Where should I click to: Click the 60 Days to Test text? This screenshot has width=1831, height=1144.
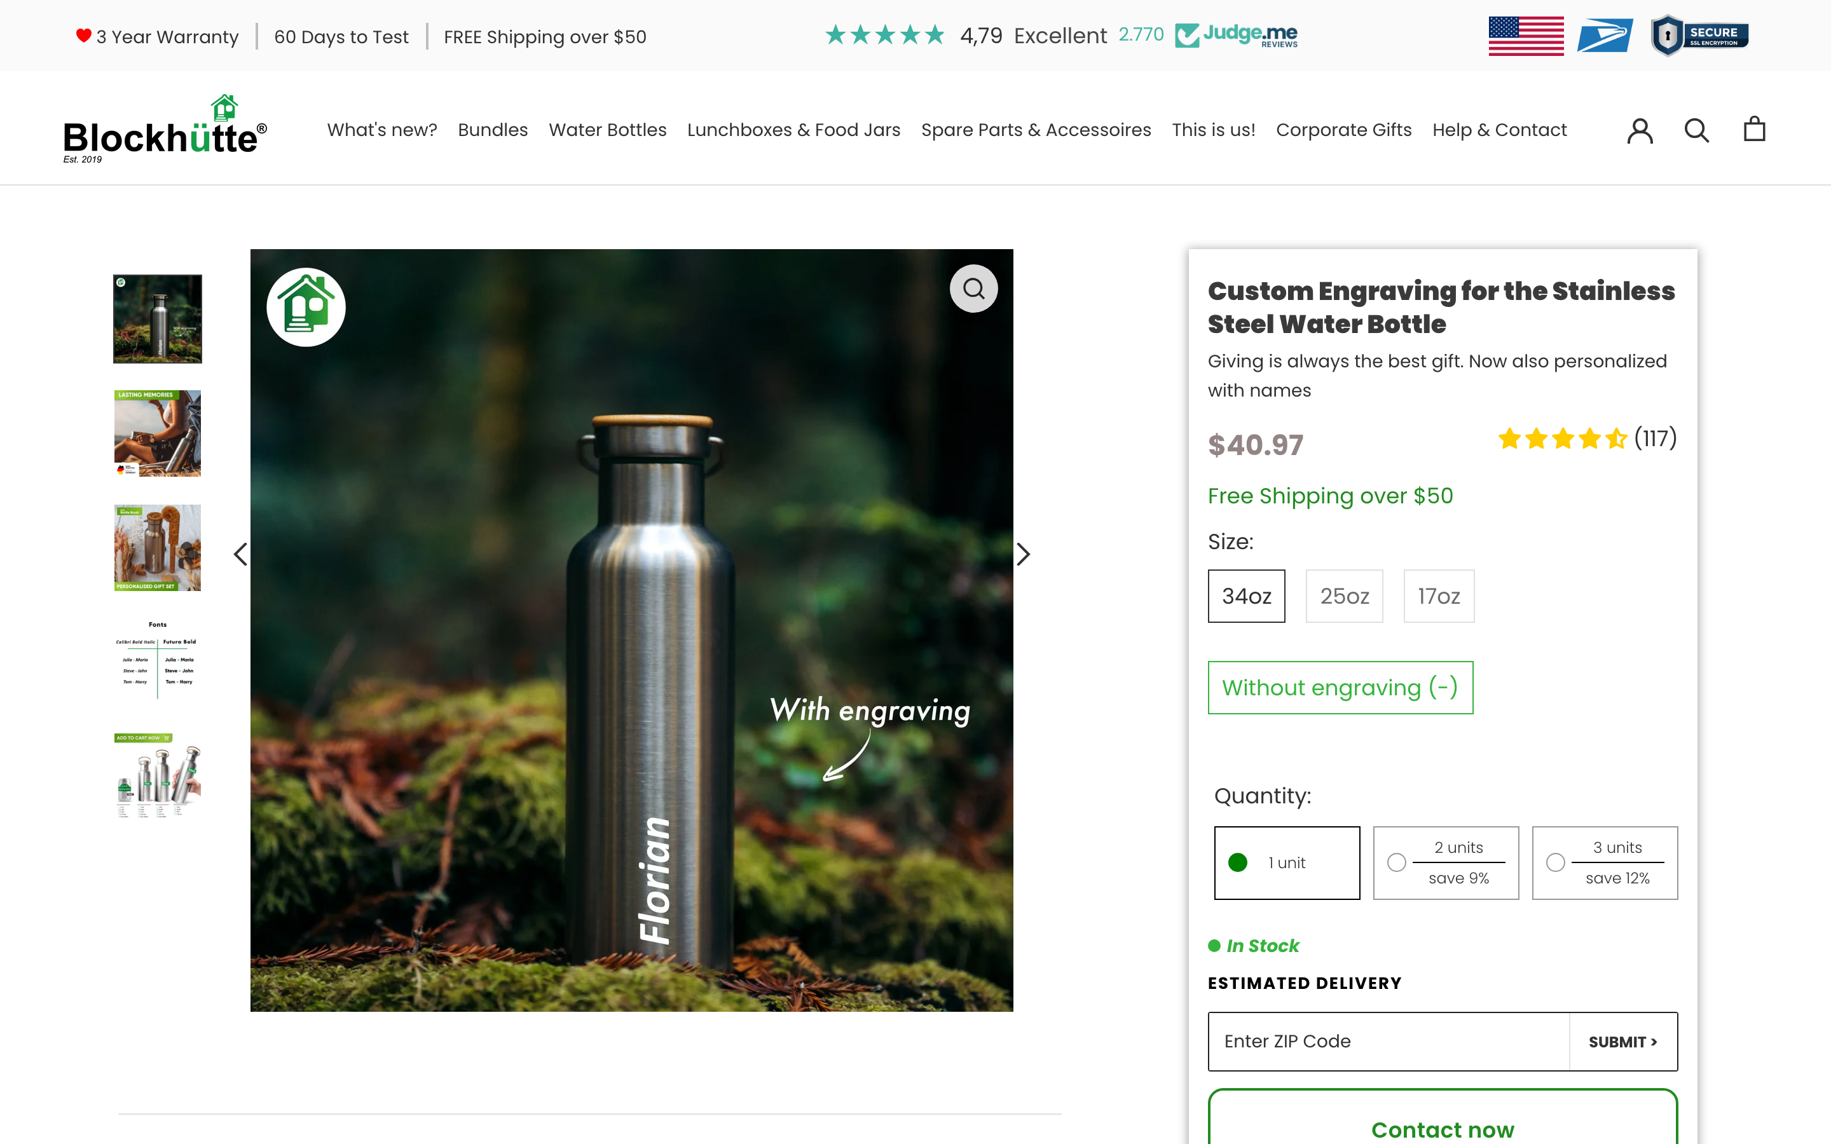341,37
